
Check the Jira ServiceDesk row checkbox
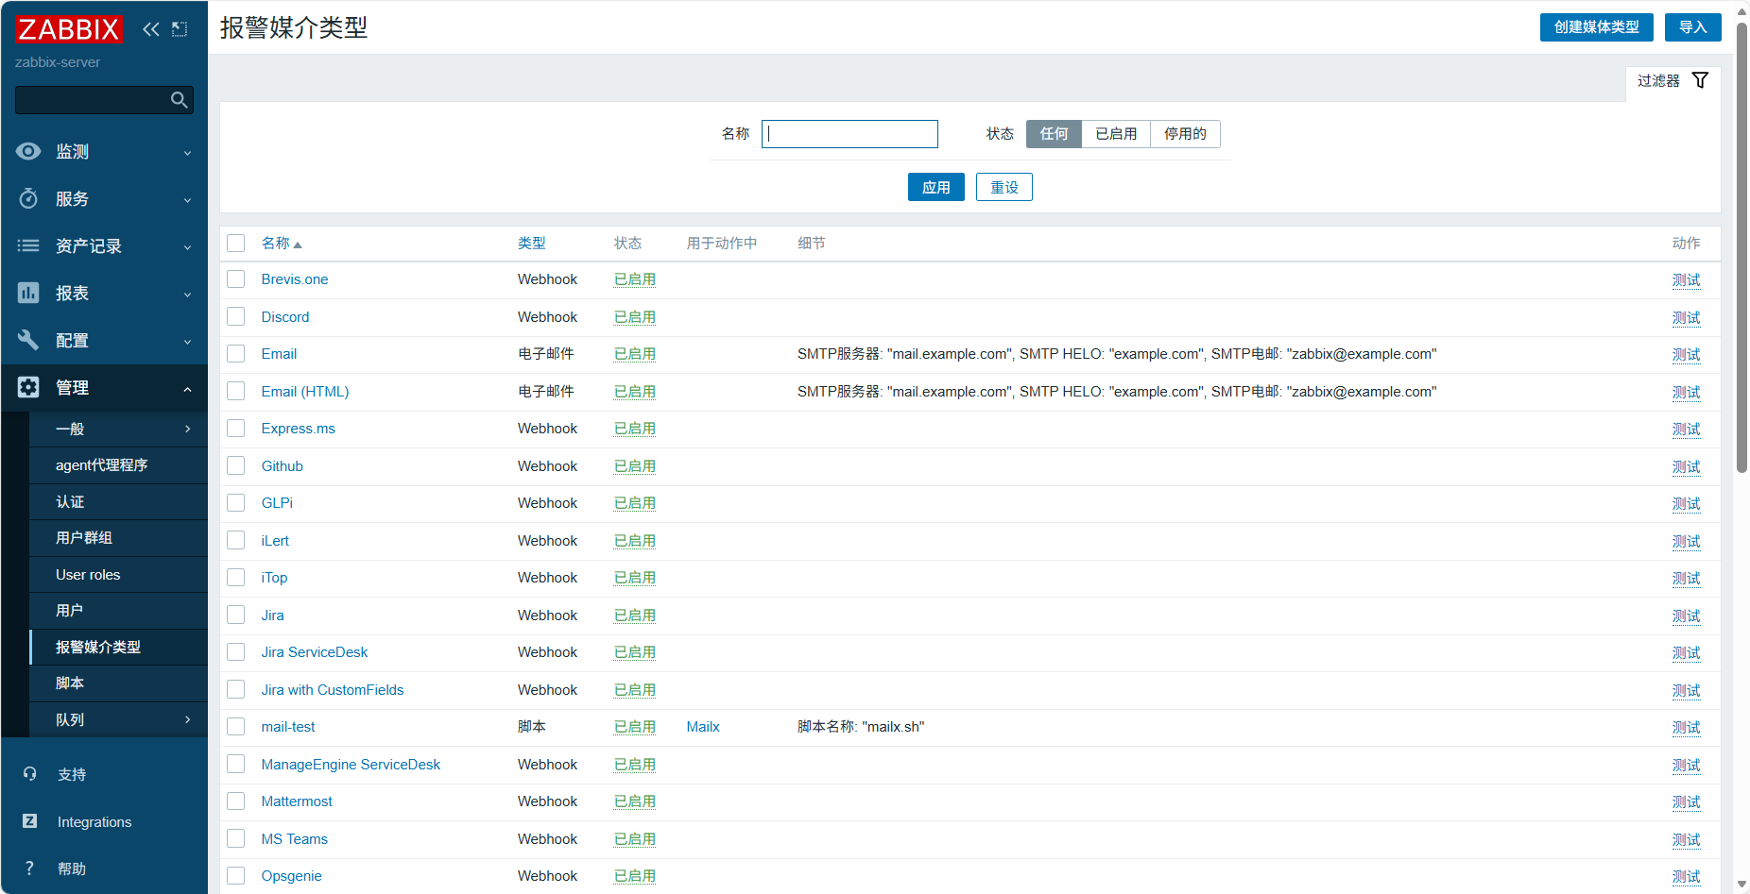coord(236,652)
